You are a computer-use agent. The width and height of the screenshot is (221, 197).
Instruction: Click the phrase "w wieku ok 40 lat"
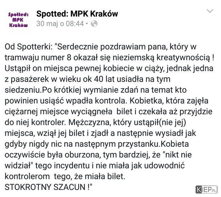(x=83, y=79)
